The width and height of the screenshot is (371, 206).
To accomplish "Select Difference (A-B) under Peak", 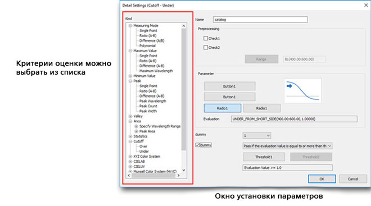I will 152,96.
